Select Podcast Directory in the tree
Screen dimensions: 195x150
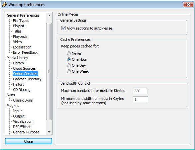[27, 79]
